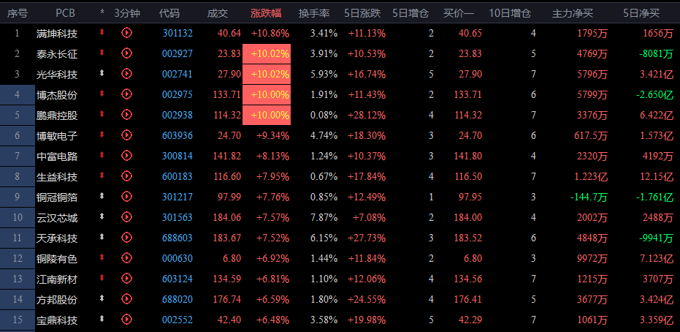Click the red marker icon beside 满坤科技
The width and height of the screenshot is (680, 332).
coord(102,32)
